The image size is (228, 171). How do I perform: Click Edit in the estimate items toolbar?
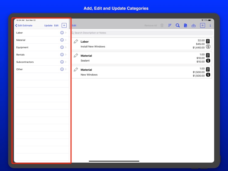[74, 26]
